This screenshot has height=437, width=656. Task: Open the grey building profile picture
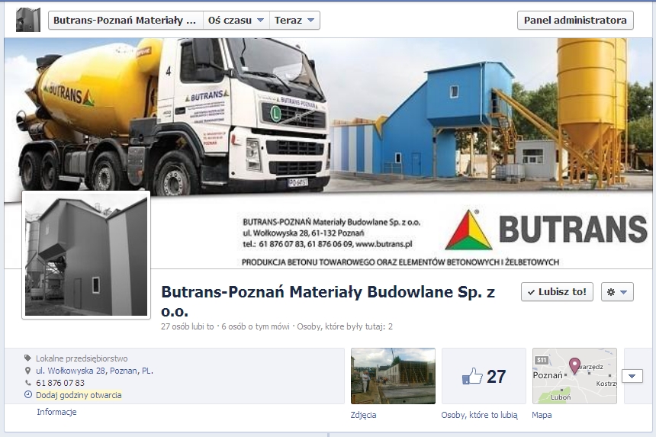pyautogui.click(x=86, y=255)
